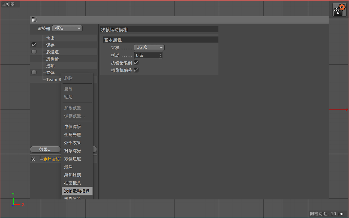The width and height of the screenshot is (349, 218).
Task: Select 我的渲染设置 preset entry
Action: (x=52, y=159)
